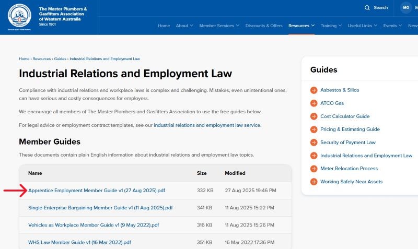Expand the Member Services chevron
The width and height of the screenshot is (418, 249).
click(238, 26)
